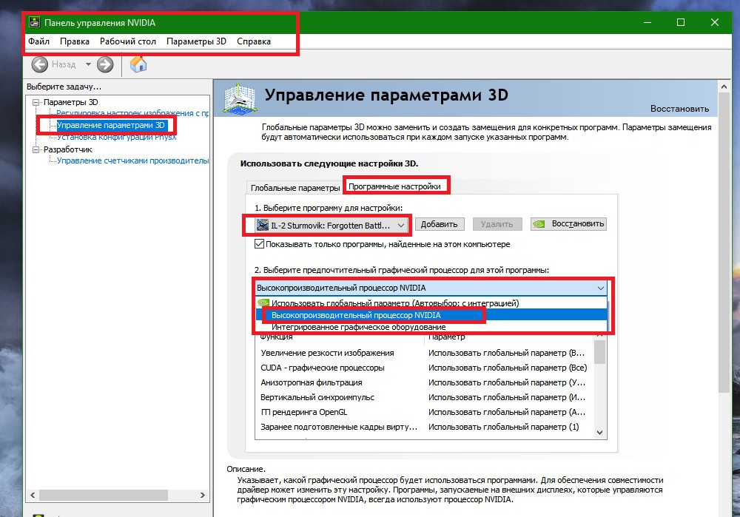Select Анизотропная фильтрация row
The height and width of the screenshot is (517, 740).
pyautogui.click(x=424, y=382)
